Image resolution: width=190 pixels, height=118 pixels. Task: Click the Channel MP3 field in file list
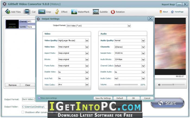31,21
